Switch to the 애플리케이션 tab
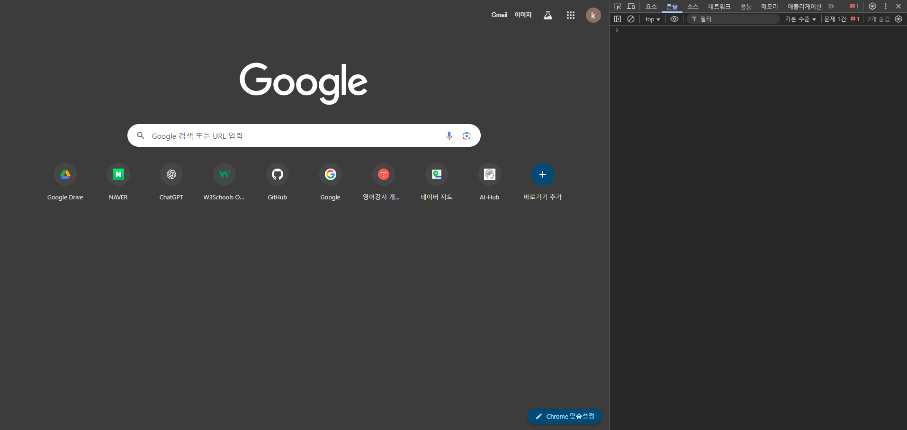This screenshot has height=430, width=907. (804, 6)
